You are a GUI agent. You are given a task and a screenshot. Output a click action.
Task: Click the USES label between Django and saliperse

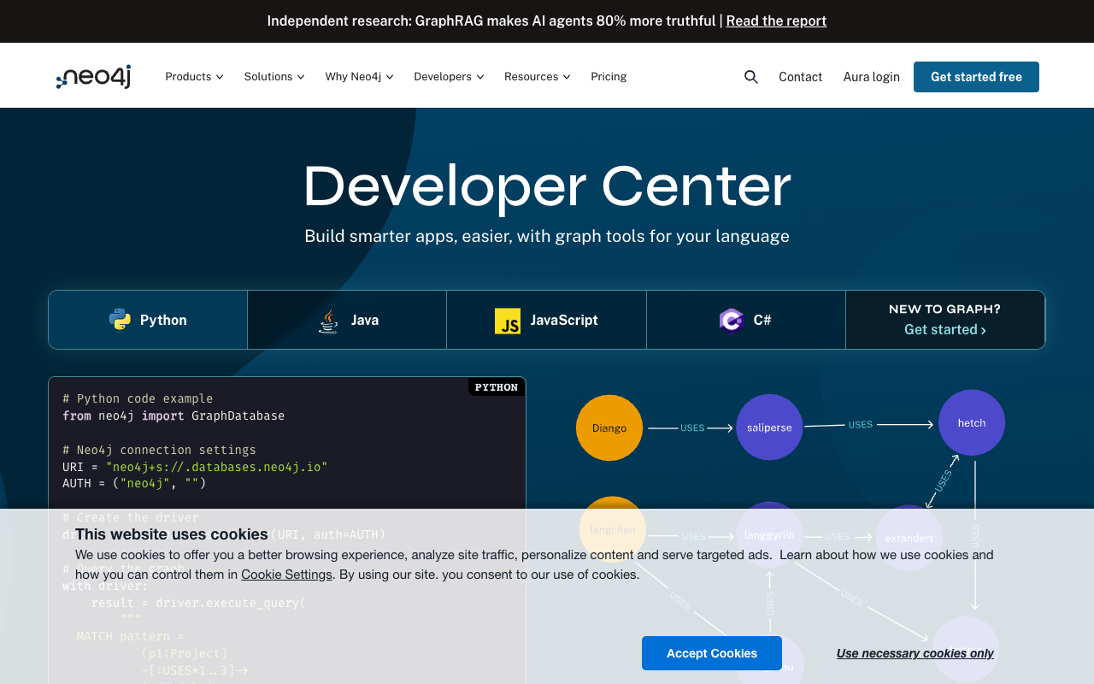(692, 428)
